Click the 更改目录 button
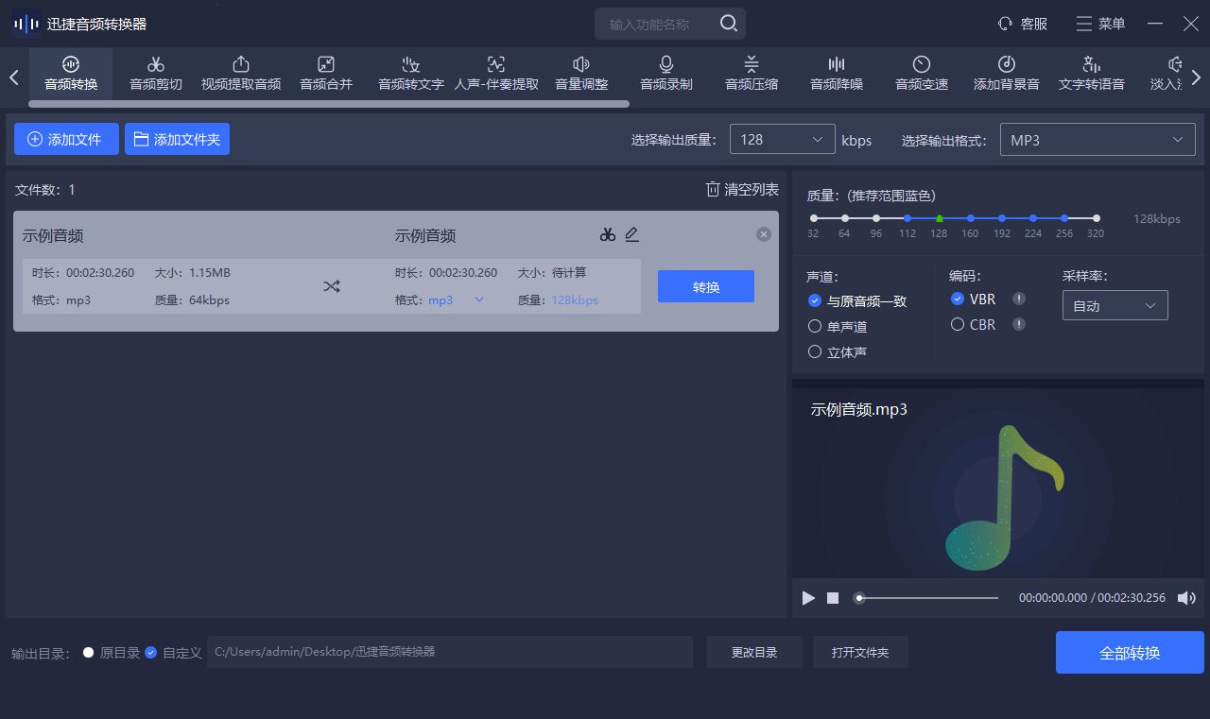The image size is (1210, 719). (x=754, y=652)
